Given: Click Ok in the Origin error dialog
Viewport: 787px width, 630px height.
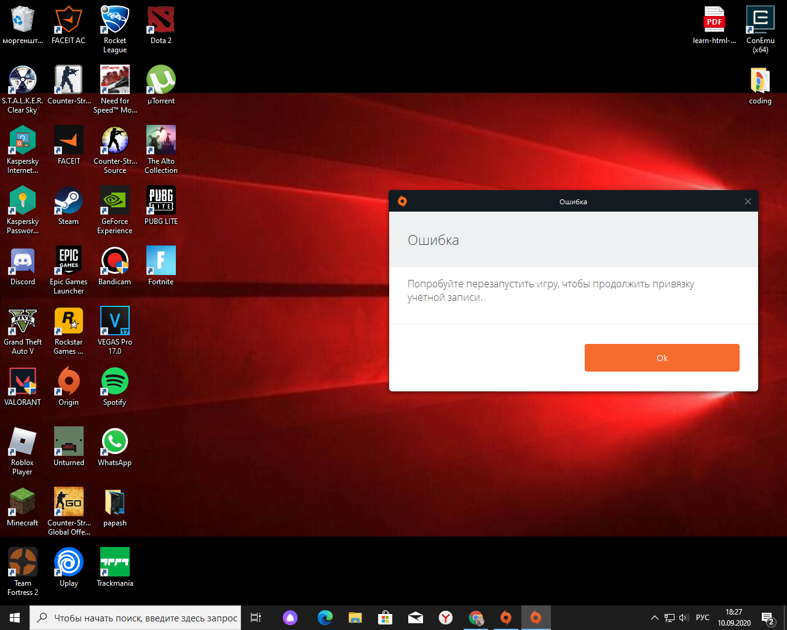Looking at the screenshot, I should point(662,357).
